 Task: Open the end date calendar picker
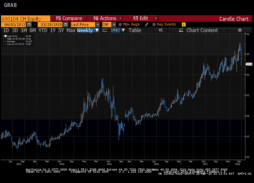(x=66, y=25)
